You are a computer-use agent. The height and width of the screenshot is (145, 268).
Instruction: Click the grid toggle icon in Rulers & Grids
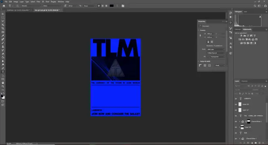click(x=205, y=65)
